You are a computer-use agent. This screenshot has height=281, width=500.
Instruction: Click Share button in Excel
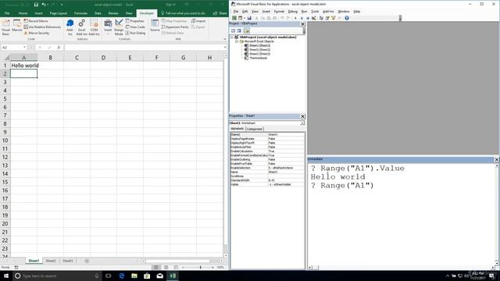(220, 13)
